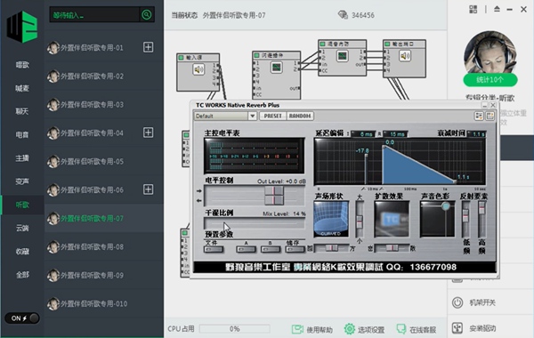The image size is (534, 338).
Task: Click the Default preset name field
Action: click(x=221, y=116)
